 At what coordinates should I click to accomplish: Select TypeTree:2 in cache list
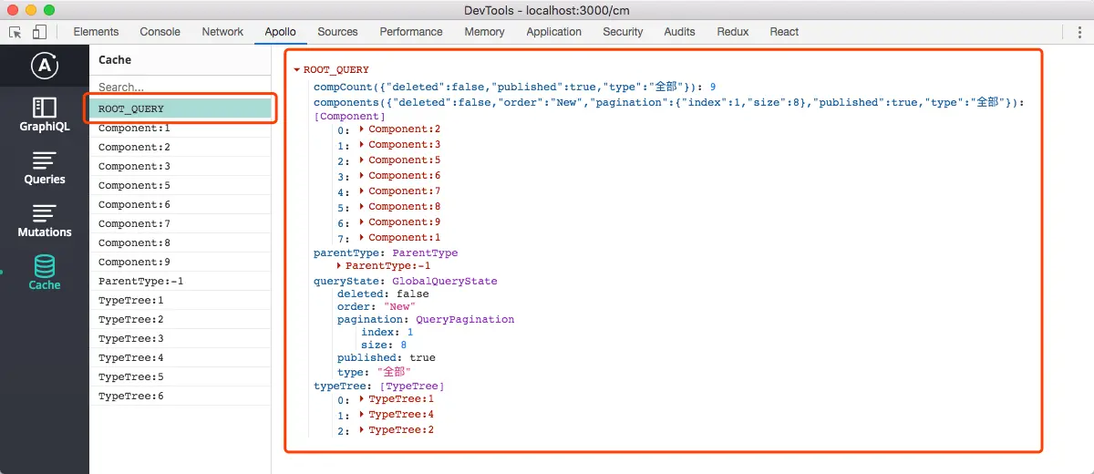[181, 319]
